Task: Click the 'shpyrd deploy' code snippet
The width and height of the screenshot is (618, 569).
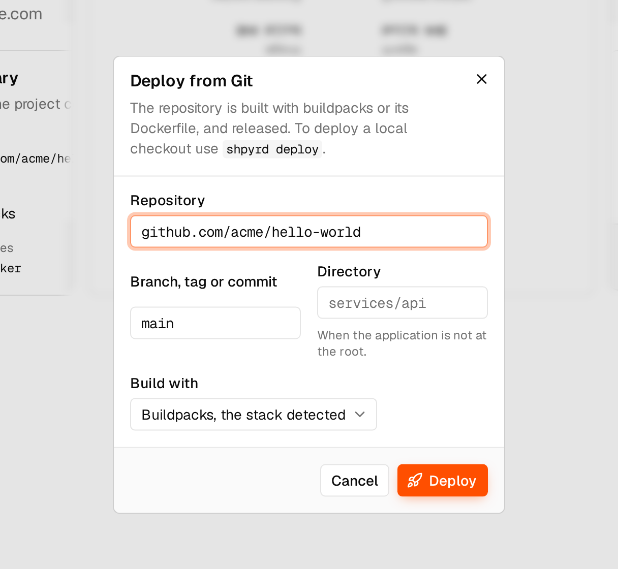Action: [x=272, y=149]
